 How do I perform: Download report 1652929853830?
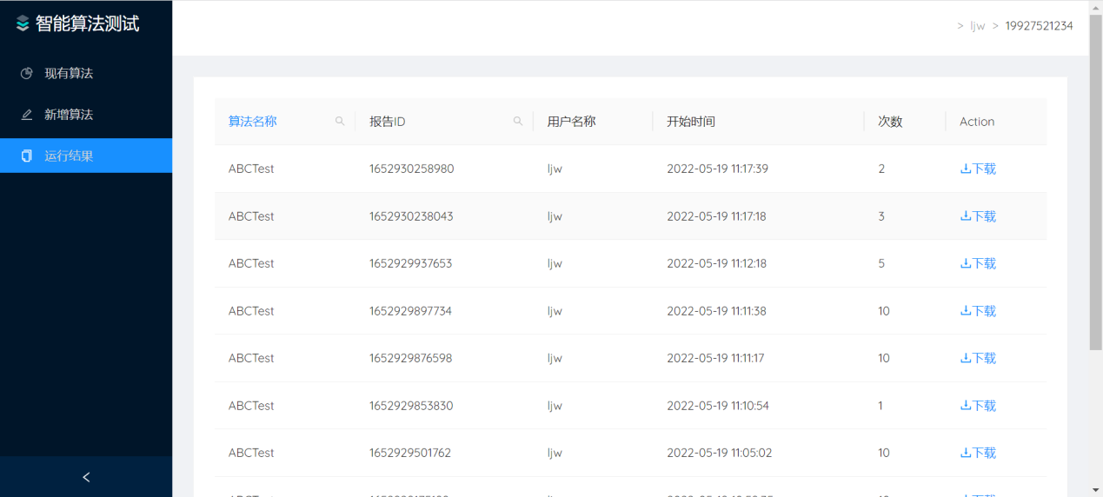pos(978,406)
